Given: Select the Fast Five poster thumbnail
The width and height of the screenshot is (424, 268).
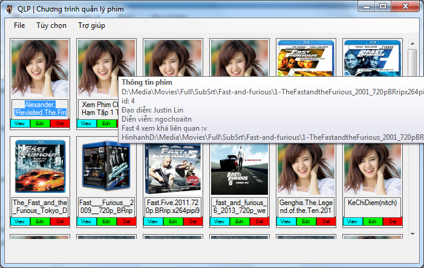Looking at the screenshot, I should [x=173, y=169].
